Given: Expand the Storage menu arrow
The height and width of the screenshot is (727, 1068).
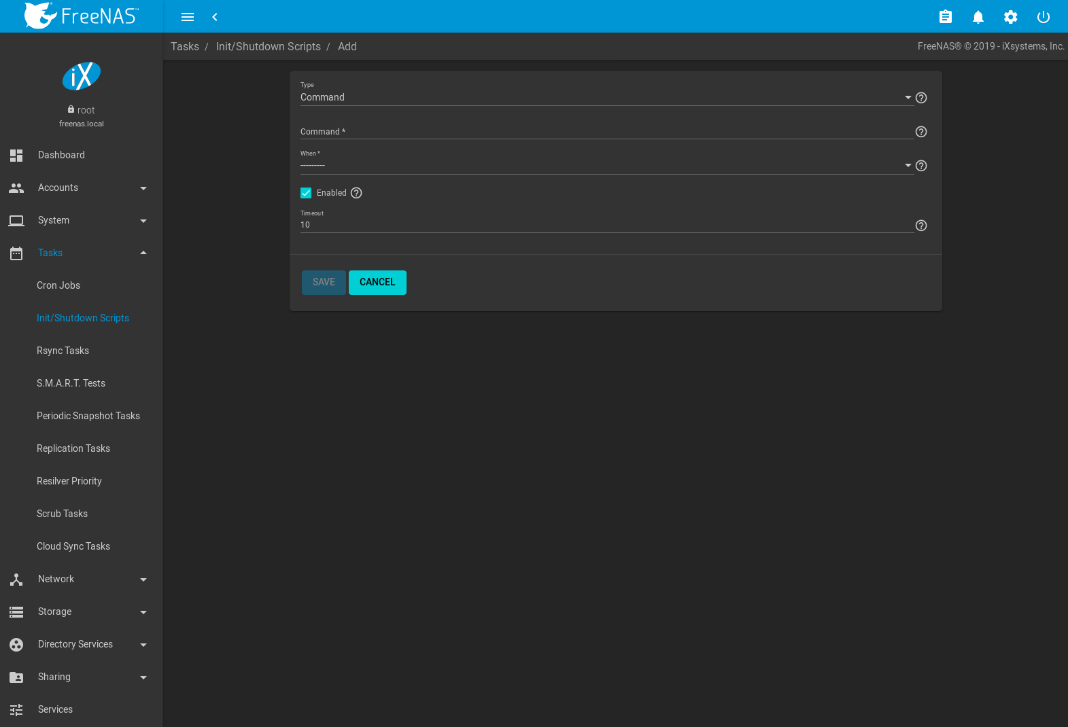Looking at the screenshot, I should 143,612.
